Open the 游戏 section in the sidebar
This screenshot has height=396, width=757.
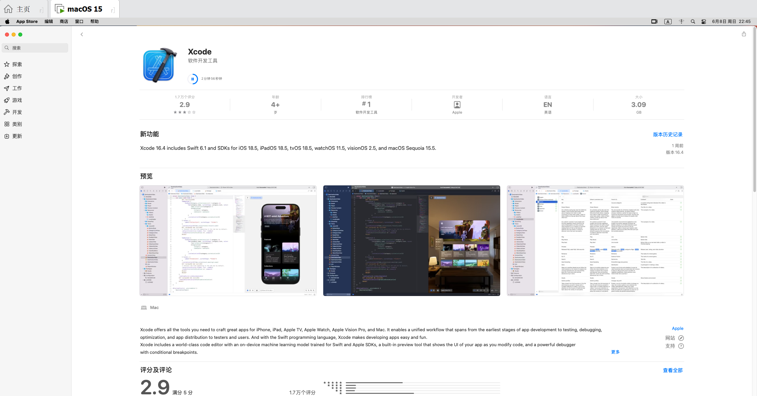pyautogui.click(x=17, y=100)
